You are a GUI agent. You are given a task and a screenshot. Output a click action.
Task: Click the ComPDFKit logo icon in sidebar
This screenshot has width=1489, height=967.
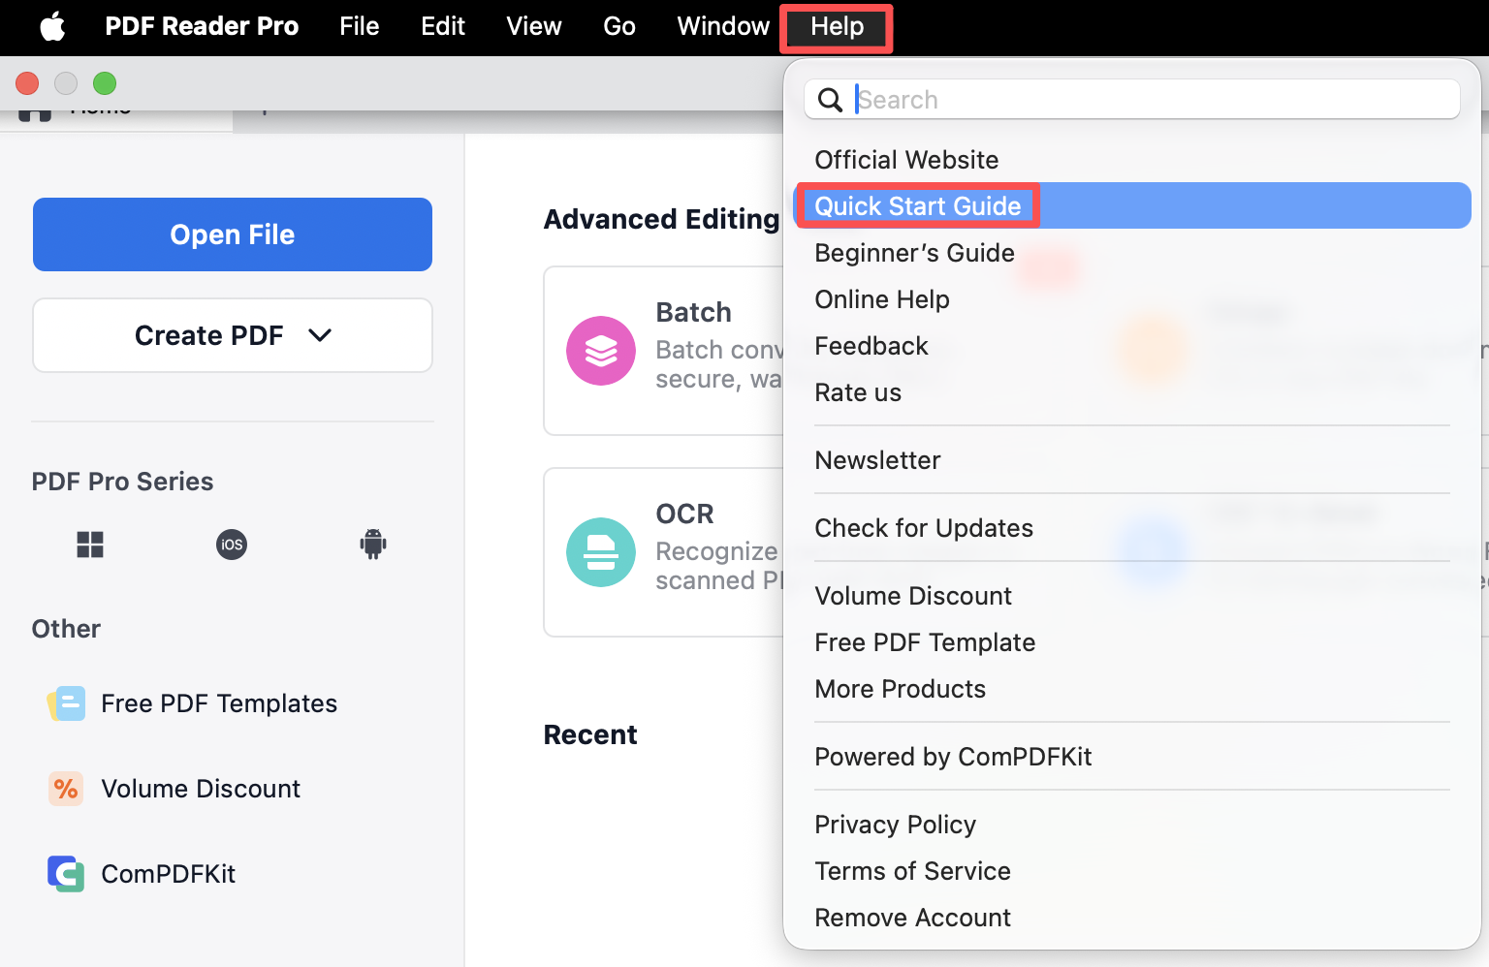66,874
